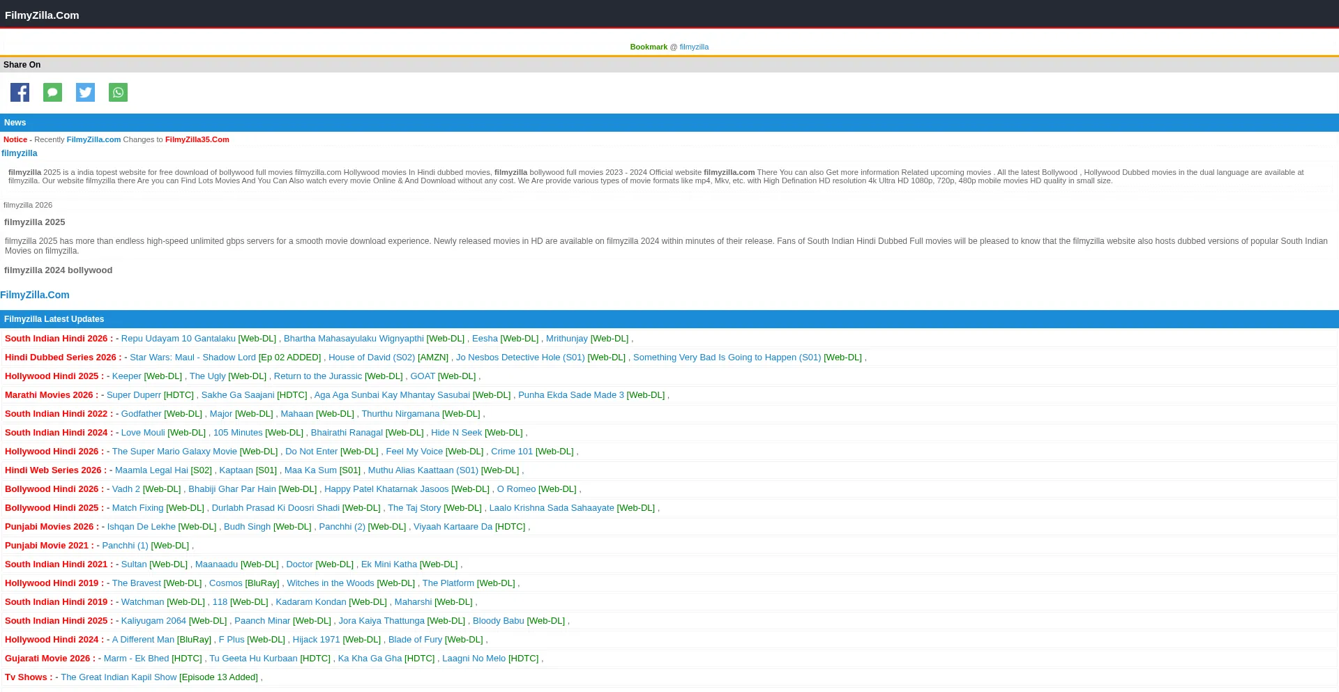Image resolution: width=1339 pixels, height=692 pixels.
Task: Share the page on Facebook
Action: tap(20, 93)
